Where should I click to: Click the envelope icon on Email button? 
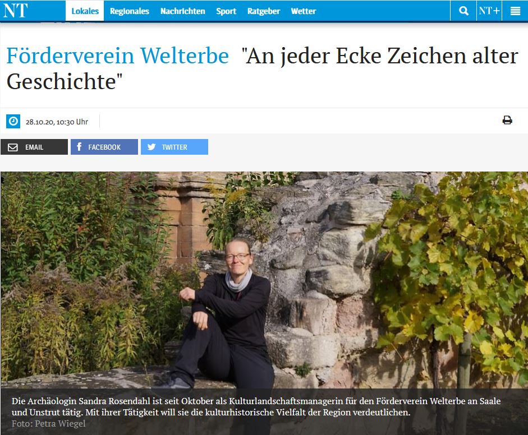(13, 147)
